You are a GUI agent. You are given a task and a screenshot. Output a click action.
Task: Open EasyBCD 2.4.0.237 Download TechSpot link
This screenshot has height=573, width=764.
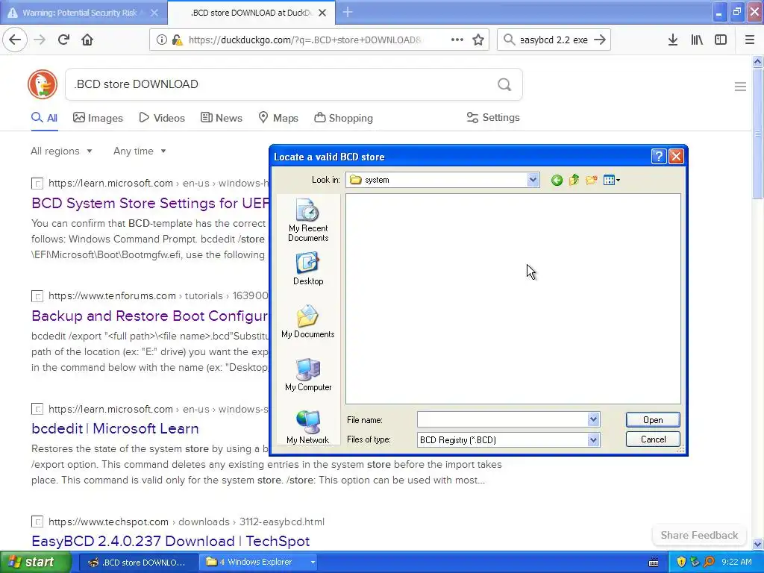[171, 542]
